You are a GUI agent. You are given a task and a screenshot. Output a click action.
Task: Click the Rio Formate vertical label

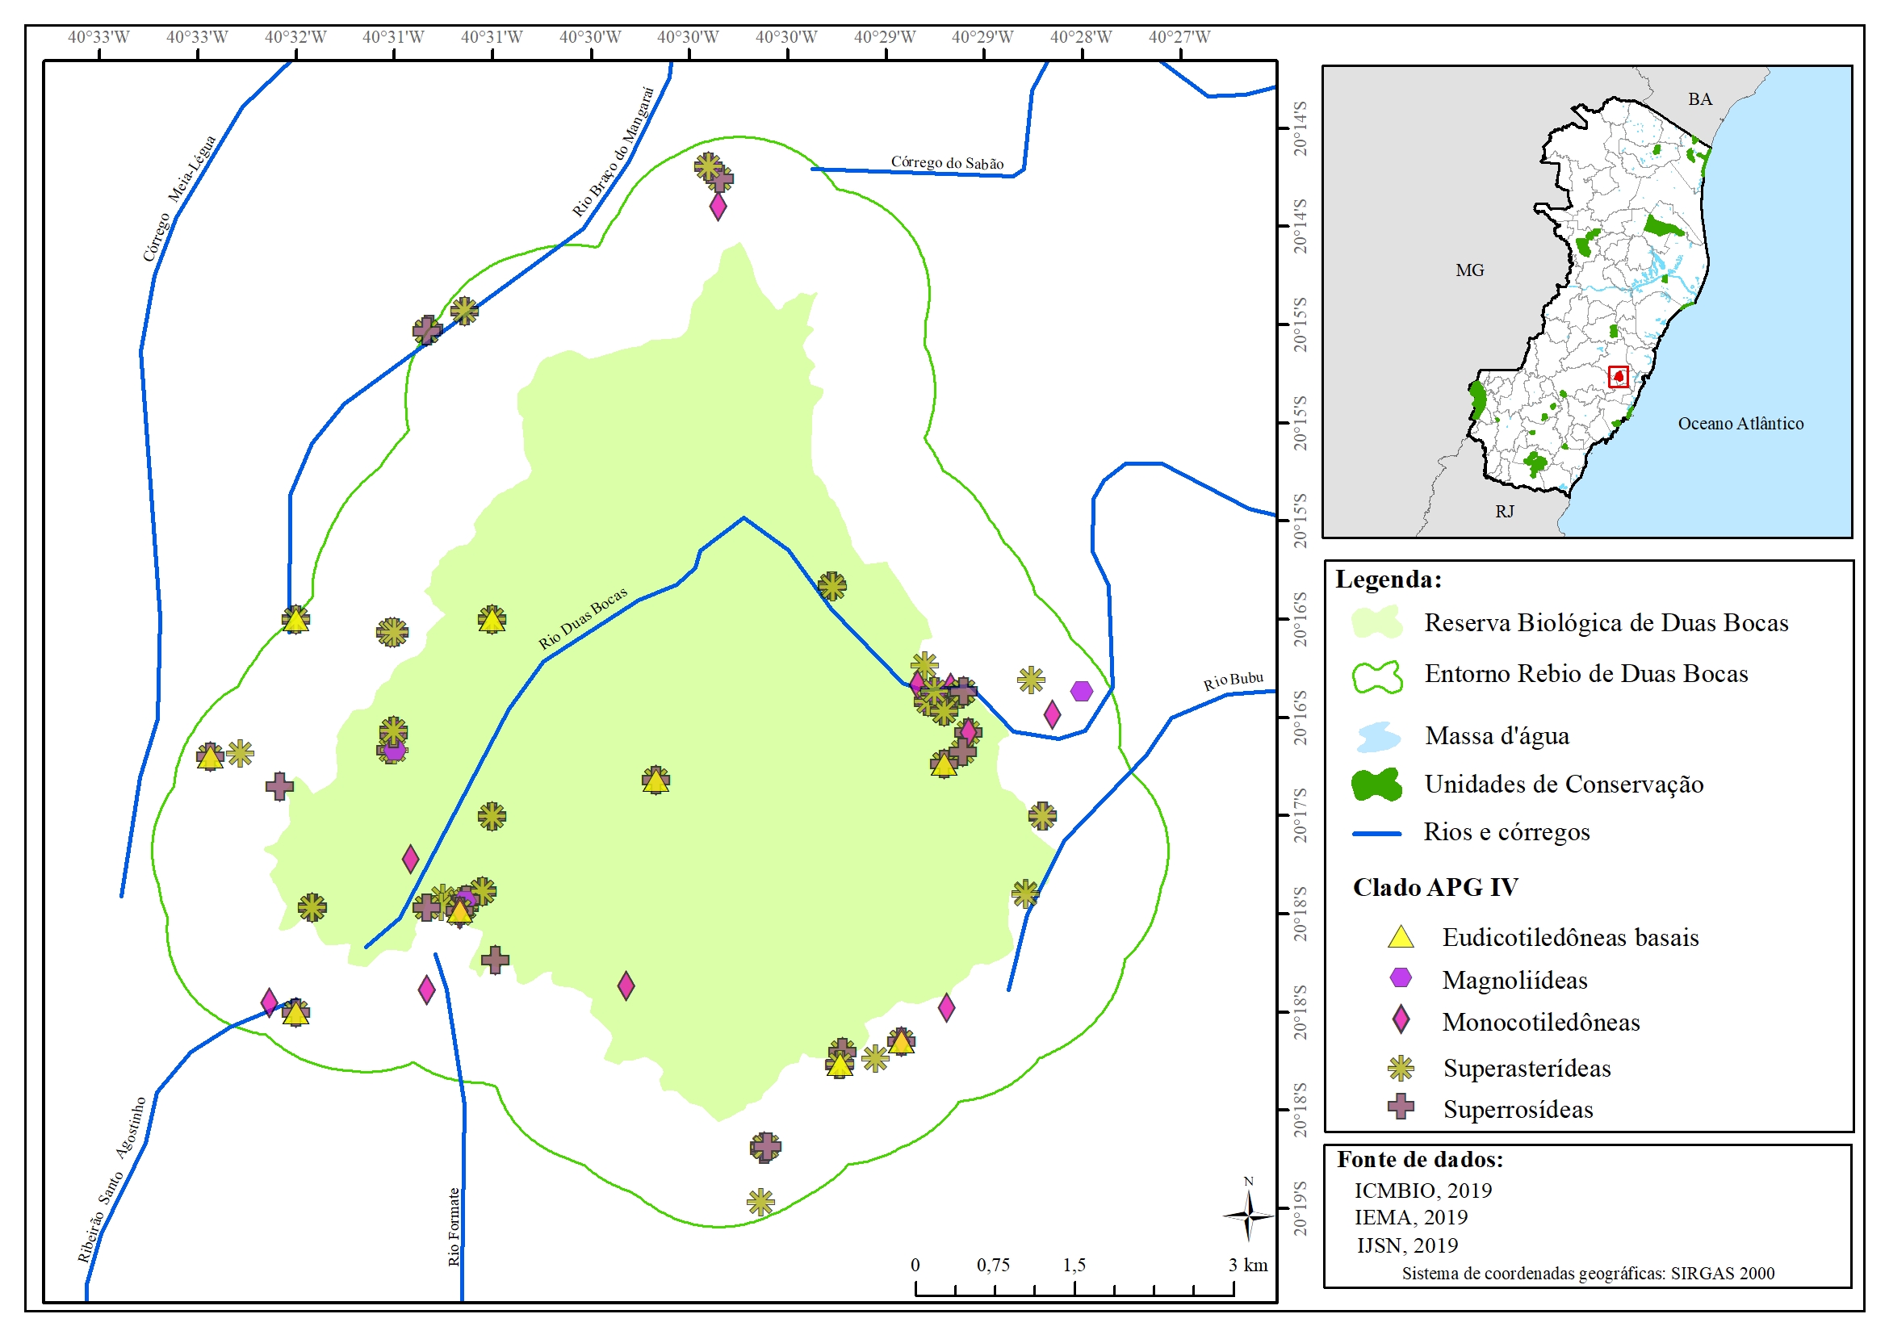[454, 1226]
